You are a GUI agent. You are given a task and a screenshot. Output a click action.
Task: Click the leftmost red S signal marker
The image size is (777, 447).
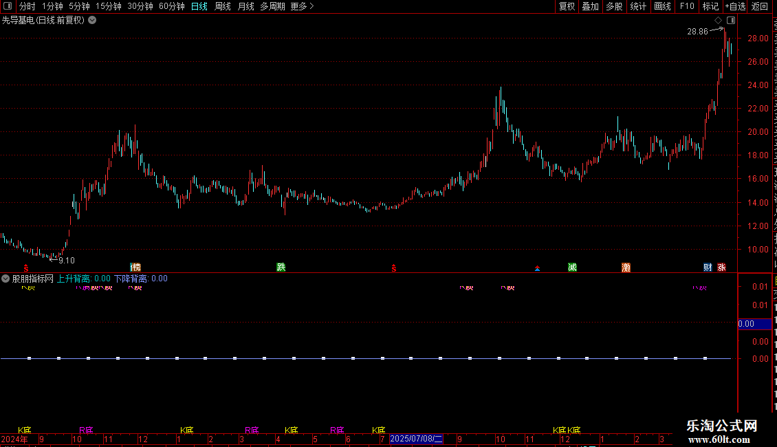pyautogui.click(x=25, y=268)
